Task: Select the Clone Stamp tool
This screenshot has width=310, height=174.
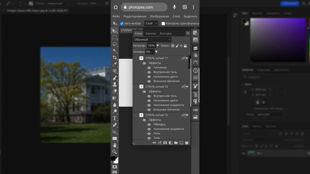Action: click(x=115, y=85)
